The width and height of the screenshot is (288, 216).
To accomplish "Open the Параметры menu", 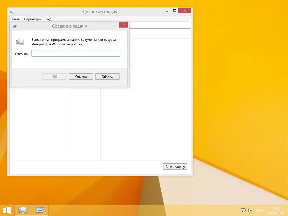I will [x=33, y=19].
